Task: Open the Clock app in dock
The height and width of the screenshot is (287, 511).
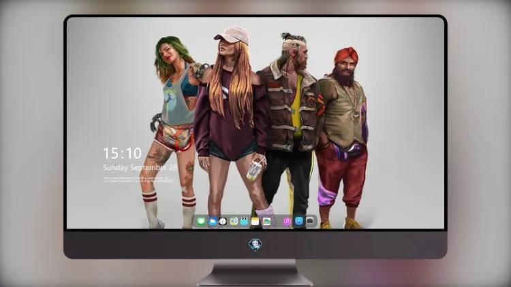Action: 223,222
